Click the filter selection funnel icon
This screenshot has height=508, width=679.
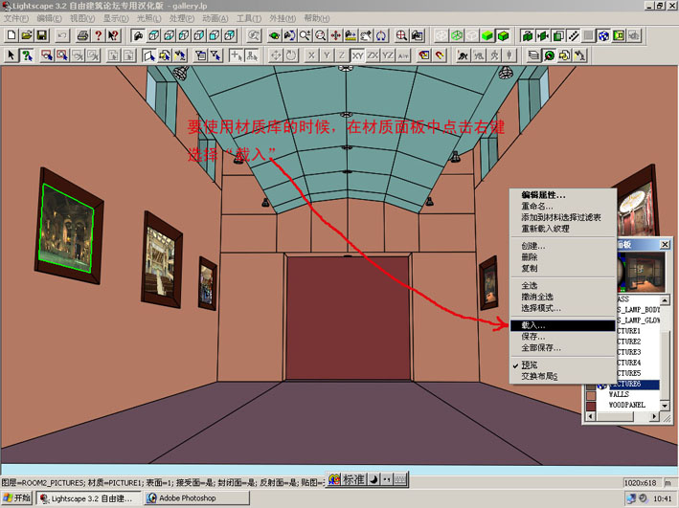pyautogui.click(x=215, y=55)
